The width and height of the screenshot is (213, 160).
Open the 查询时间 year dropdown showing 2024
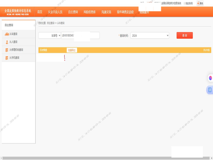[150, 35]
